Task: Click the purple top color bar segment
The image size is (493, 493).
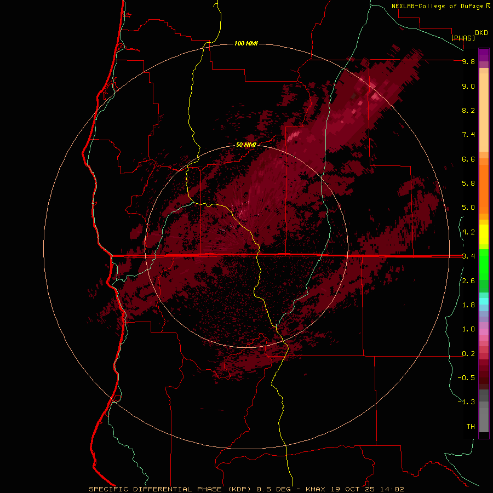Action: tap(484, 55)
